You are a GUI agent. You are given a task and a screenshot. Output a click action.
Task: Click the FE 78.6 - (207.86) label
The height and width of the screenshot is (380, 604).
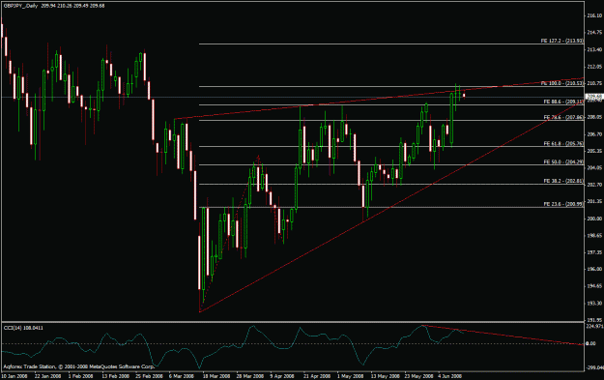pos(563,117)
